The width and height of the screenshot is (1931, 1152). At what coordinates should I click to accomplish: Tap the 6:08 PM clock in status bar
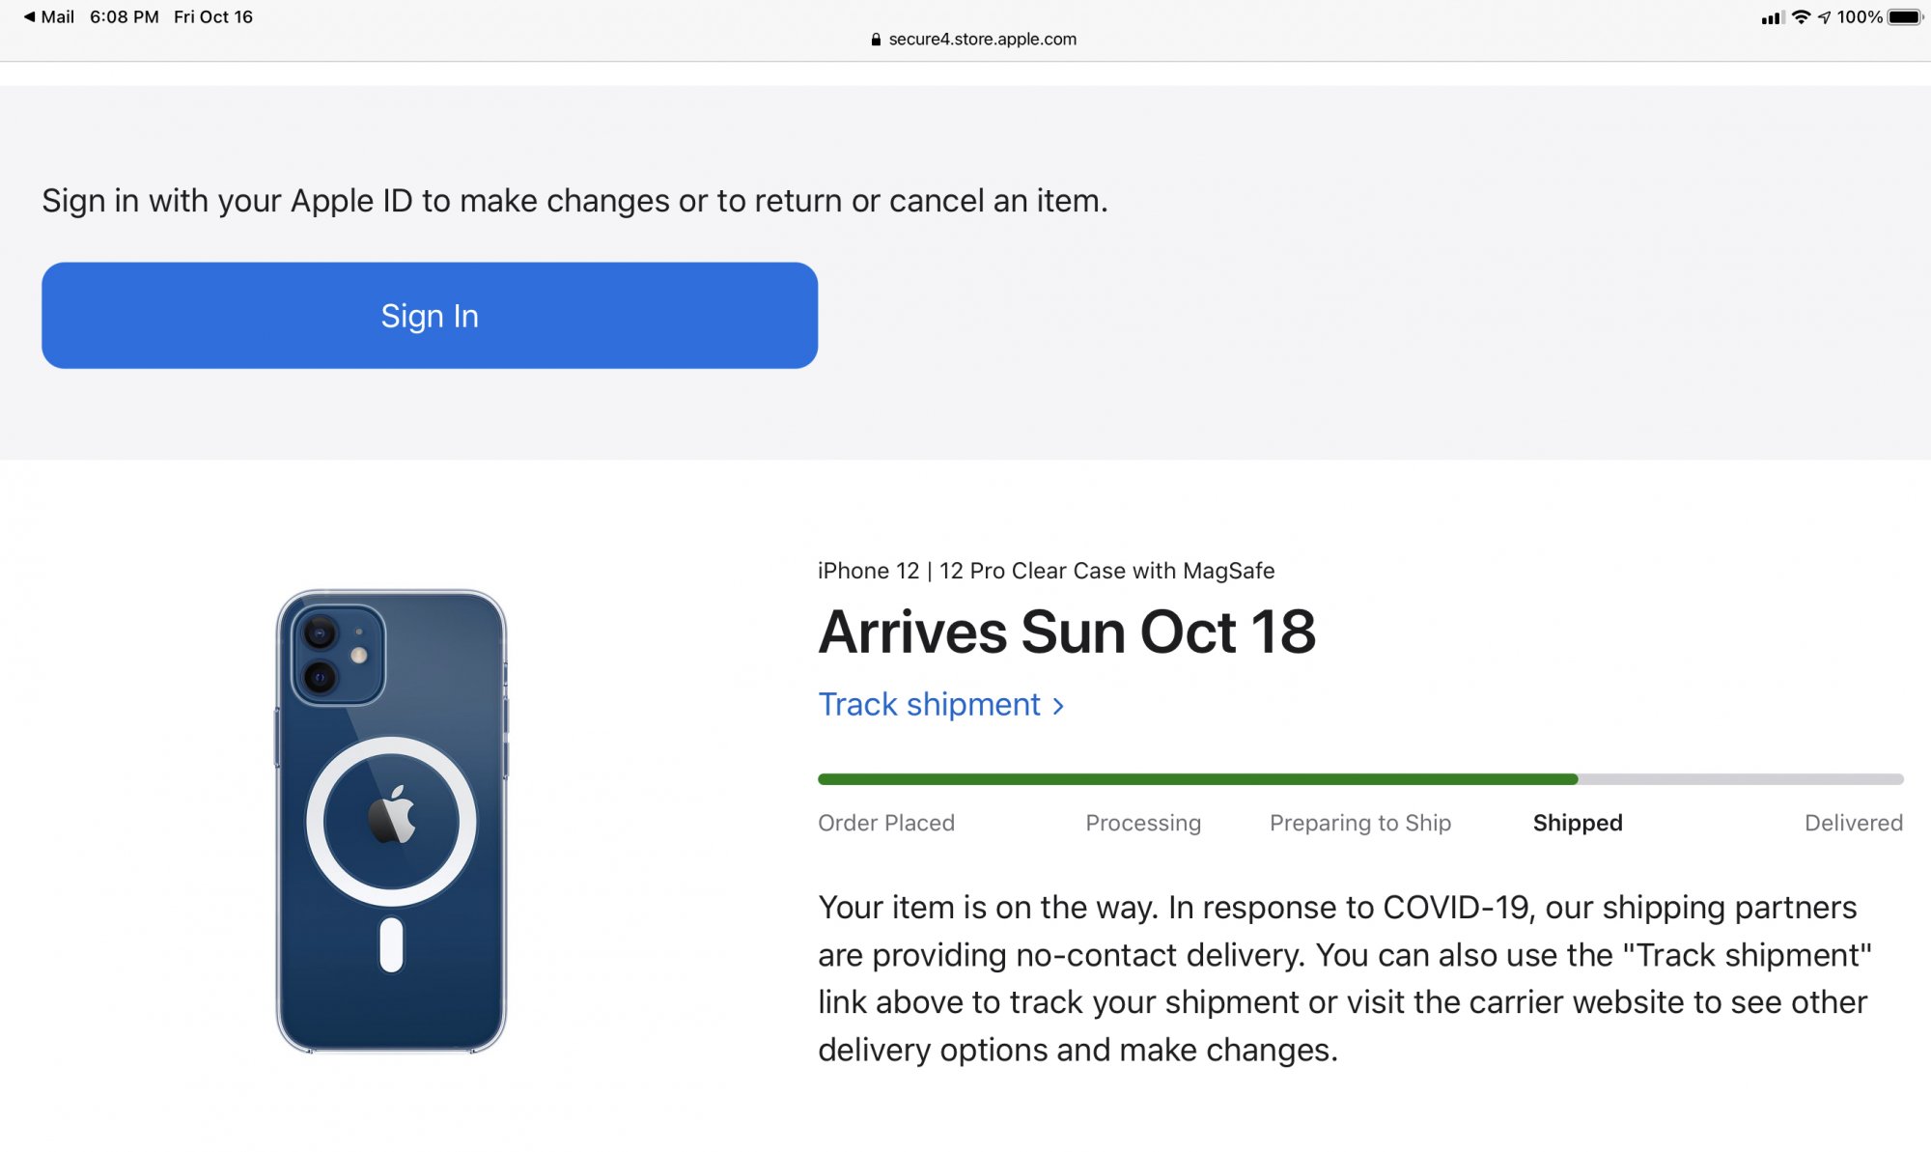pyautogui.click(x=125, y=16)
